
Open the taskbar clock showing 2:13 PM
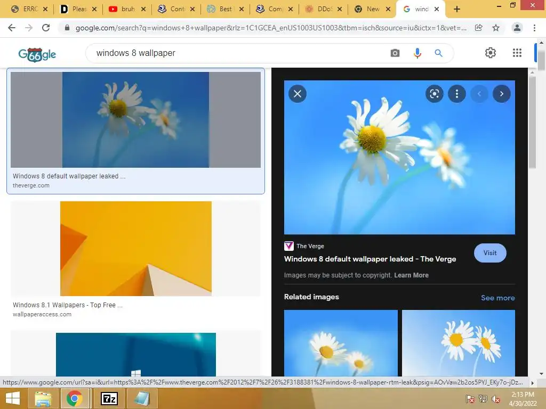523,398
